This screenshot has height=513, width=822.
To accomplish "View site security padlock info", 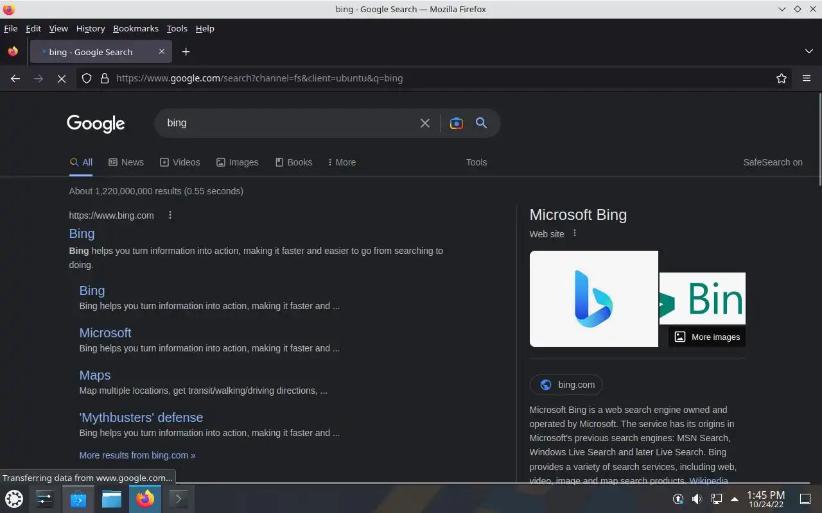I will pyautogui.click(x=104, y=78).
